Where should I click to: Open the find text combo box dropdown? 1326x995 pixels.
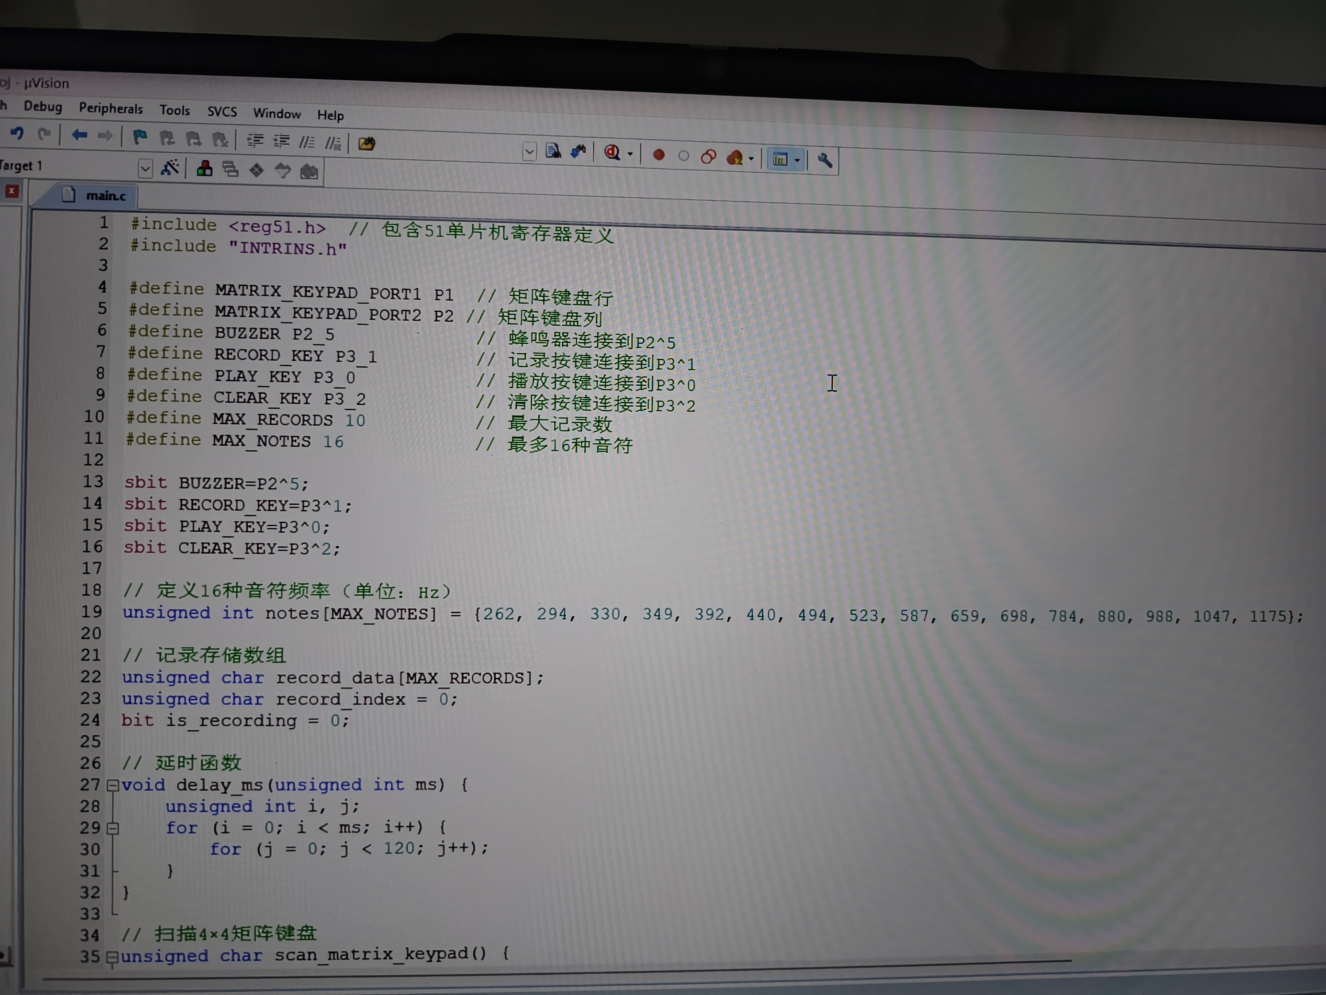529,152
